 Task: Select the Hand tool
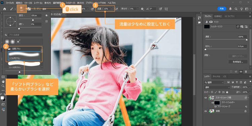pos(3,82)
